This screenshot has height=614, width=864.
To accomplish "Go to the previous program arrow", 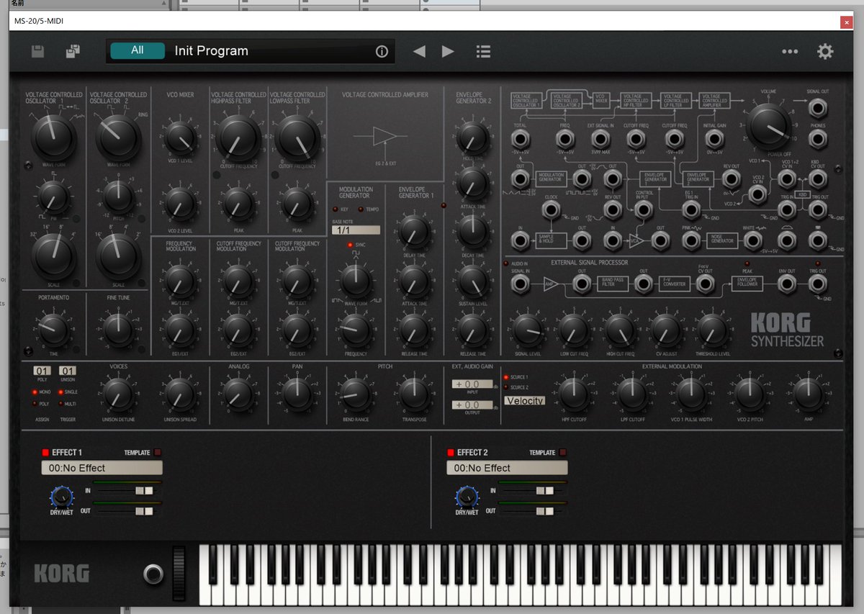I will click(x=419, y=51).
